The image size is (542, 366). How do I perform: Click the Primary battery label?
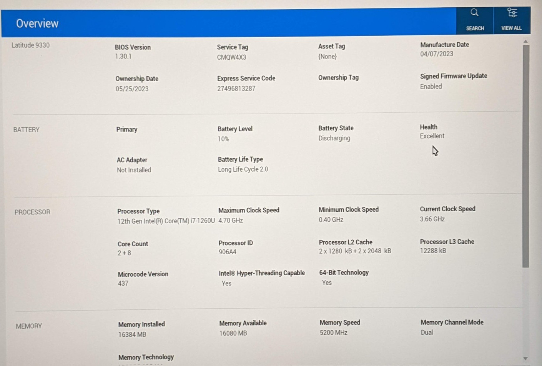click(x=127, y=129)
